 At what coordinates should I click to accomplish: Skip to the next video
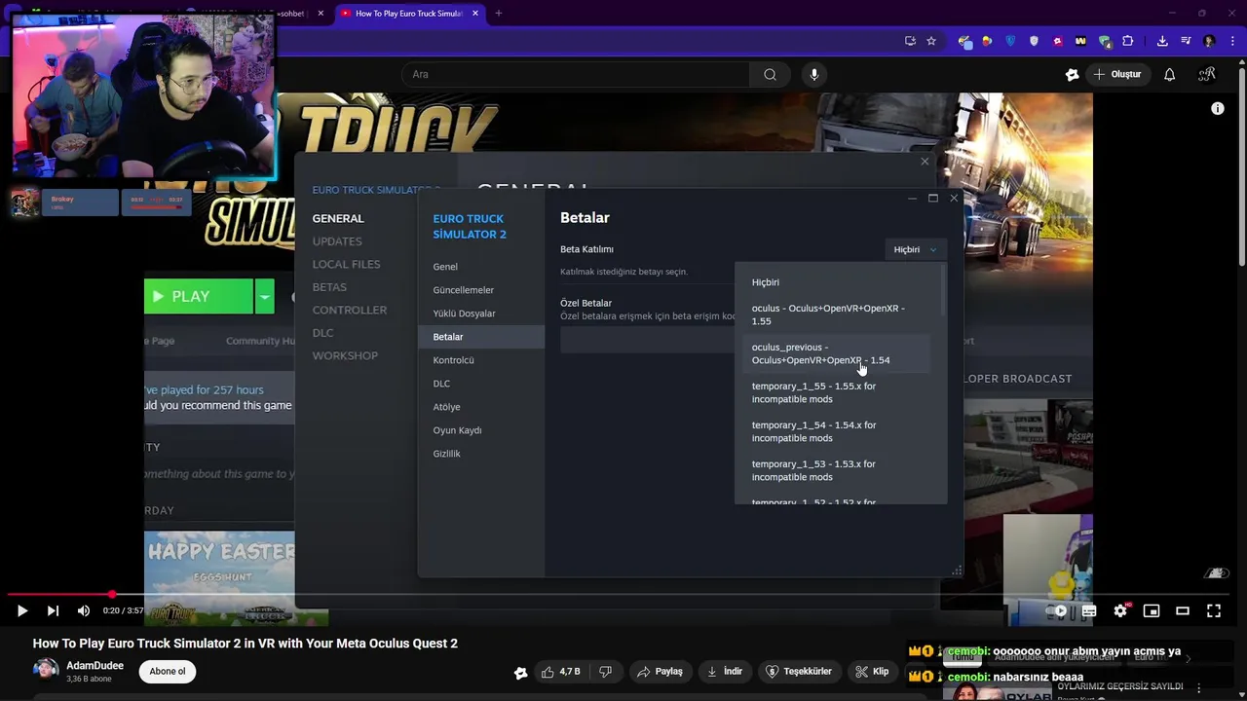(53, 610)
